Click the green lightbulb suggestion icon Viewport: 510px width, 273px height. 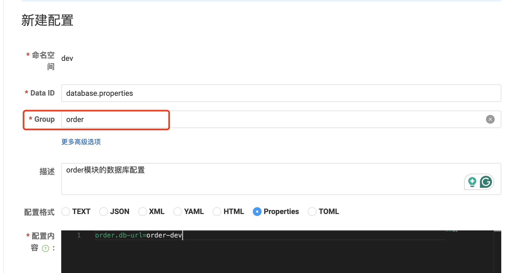click(x=472, y=182)
